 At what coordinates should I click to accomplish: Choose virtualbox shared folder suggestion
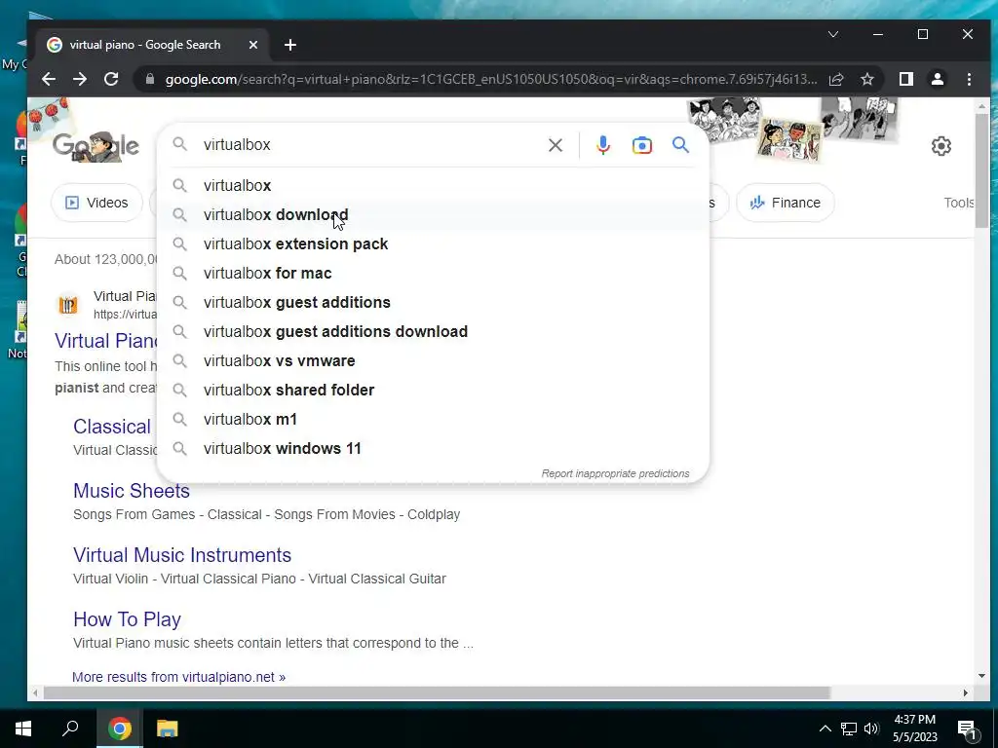[433, 390]
